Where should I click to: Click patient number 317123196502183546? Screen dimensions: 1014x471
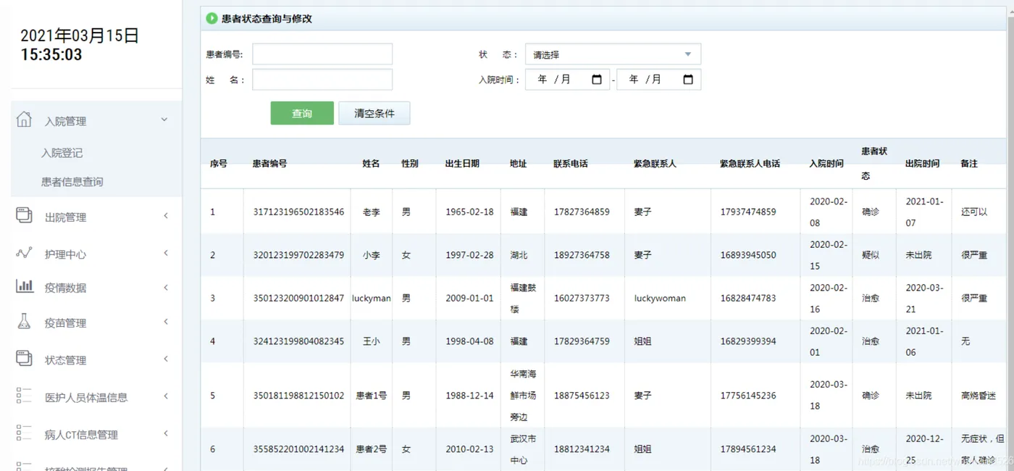tap(298, 212)
